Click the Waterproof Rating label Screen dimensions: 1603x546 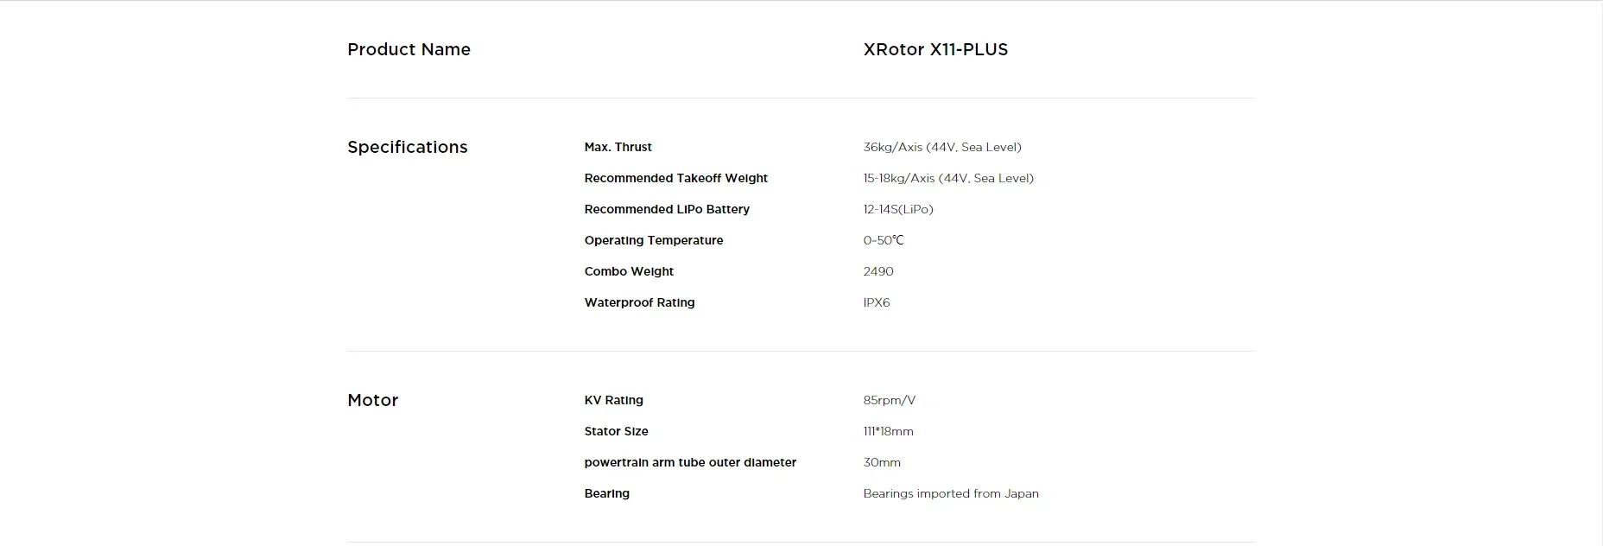(x=639, y=302)
